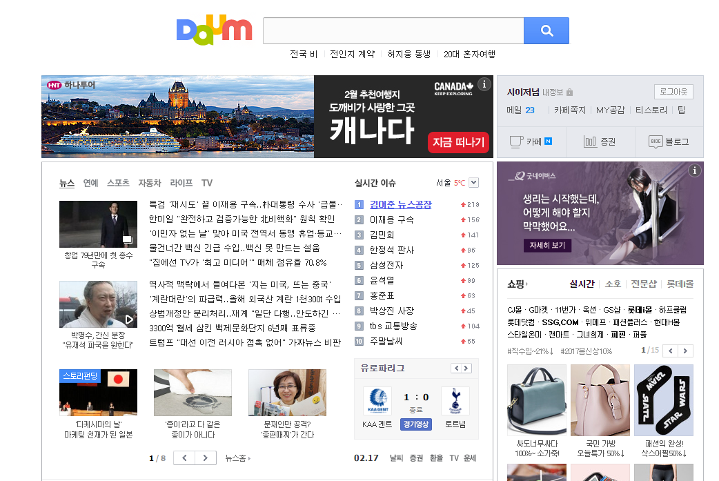Open the Daum home logo
The width and height of the screenshot is (719, 481).
[x=214, y=31]
